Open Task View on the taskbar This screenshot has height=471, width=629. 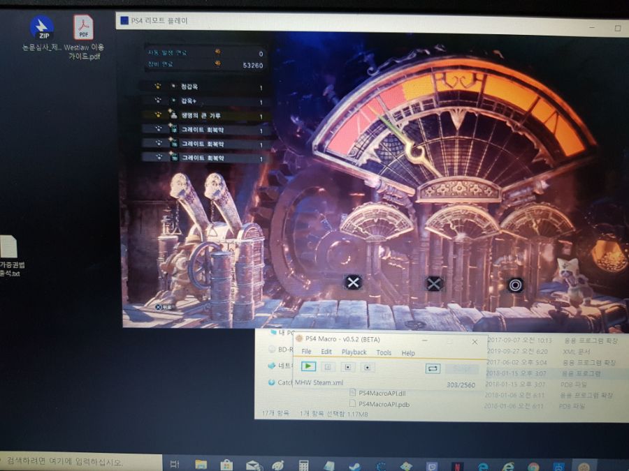point(175,464)
